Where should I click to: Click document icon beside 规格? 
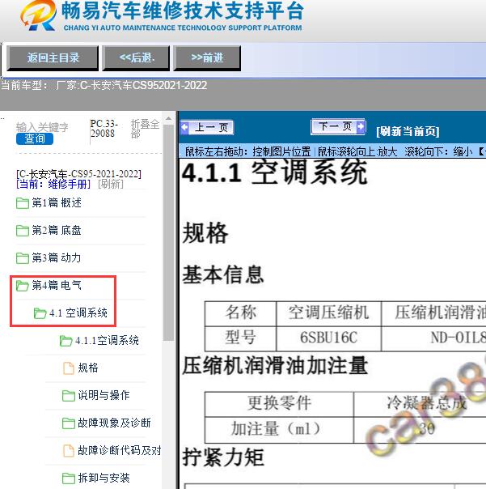pyautogui.click(x=69, y=368)
